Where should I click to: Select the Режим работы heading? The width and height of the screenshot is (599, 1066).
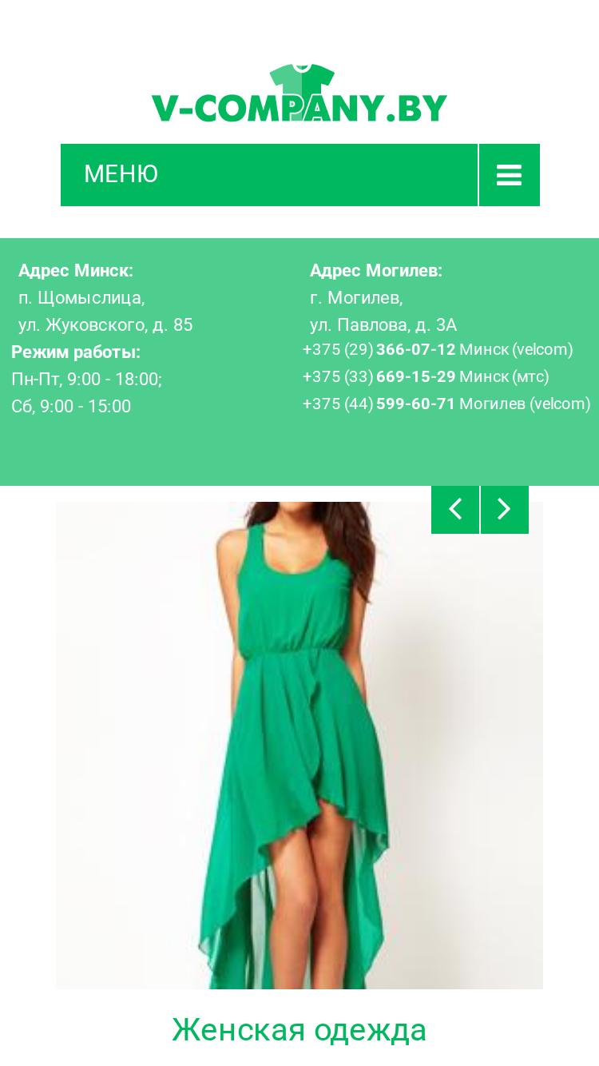click(x=76, y=352)
